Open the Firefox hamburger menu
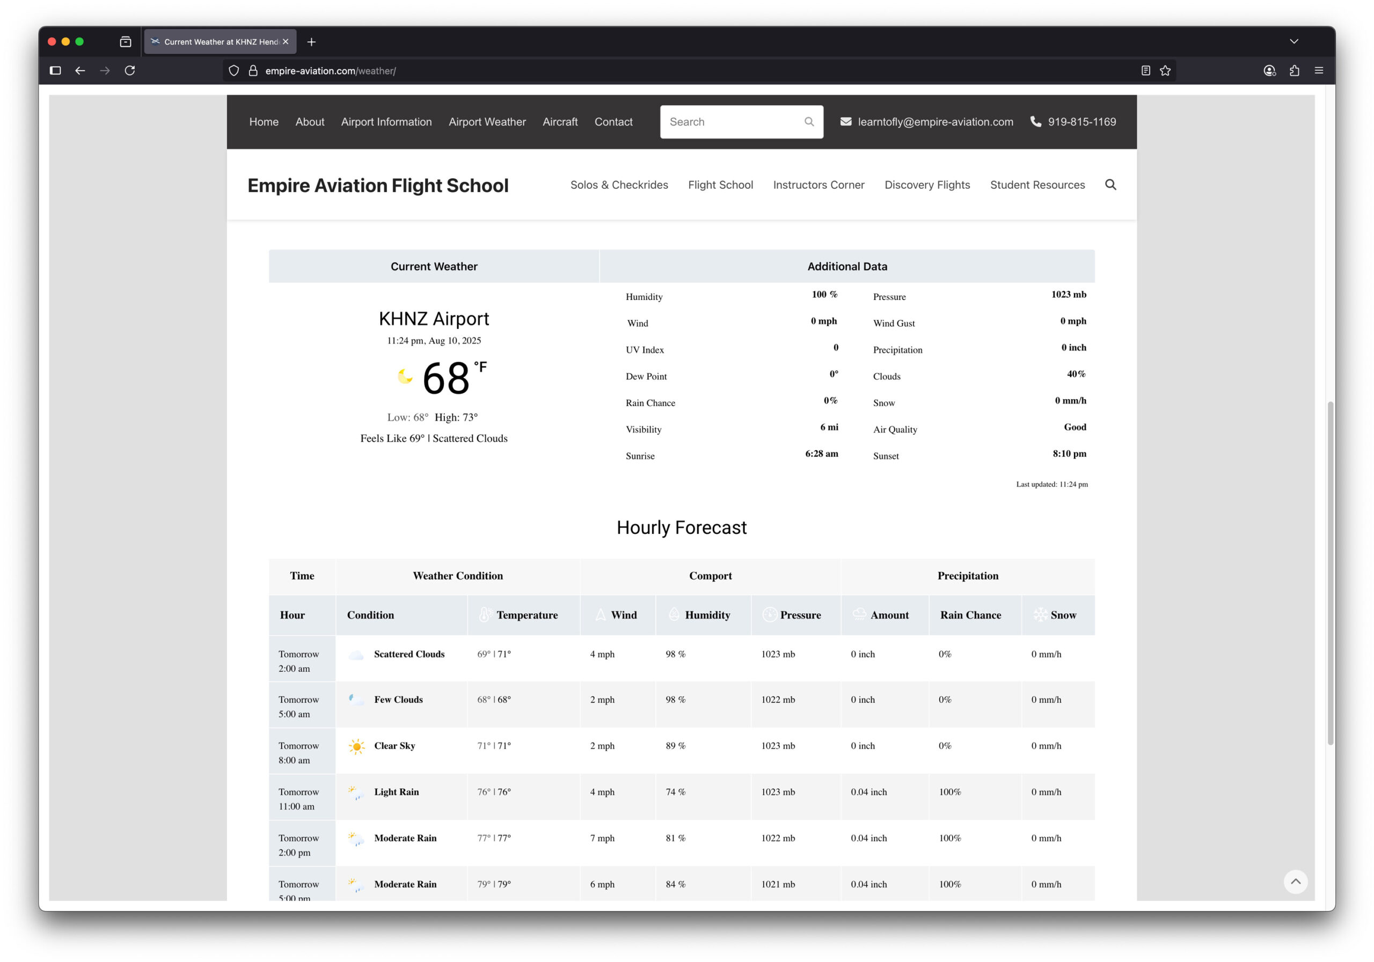Screen dimensions: 1374x962 (x=1318, y=71)
